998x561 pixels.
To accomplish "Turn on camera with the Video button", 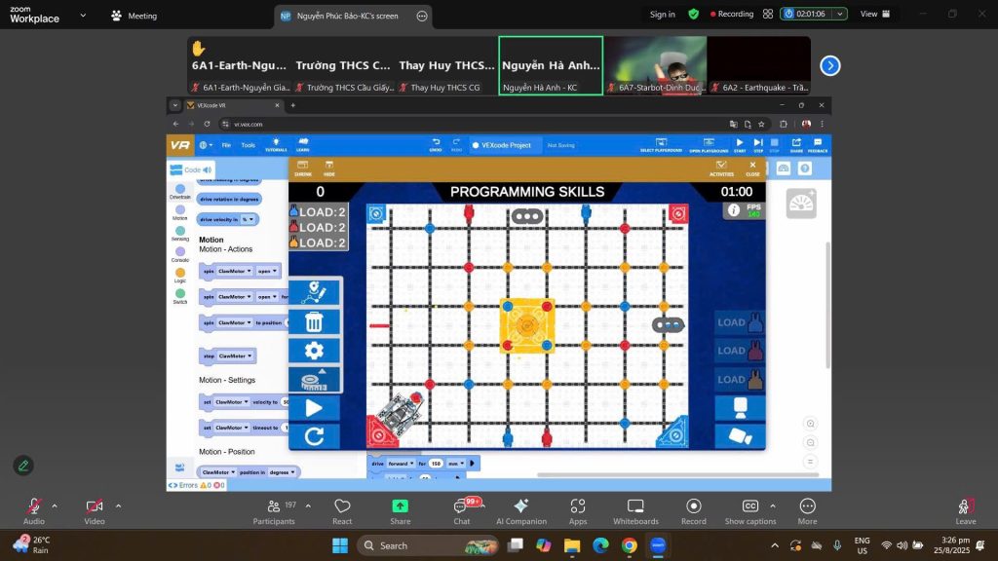I will point(95,511).
